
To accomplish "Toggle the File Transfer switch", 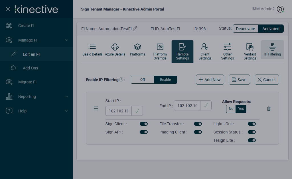I will pos(198,124).
